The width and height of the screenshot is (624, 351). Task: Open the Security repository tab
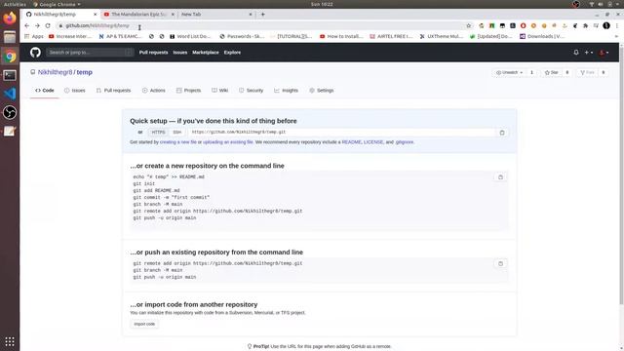(x=252, y=91)
